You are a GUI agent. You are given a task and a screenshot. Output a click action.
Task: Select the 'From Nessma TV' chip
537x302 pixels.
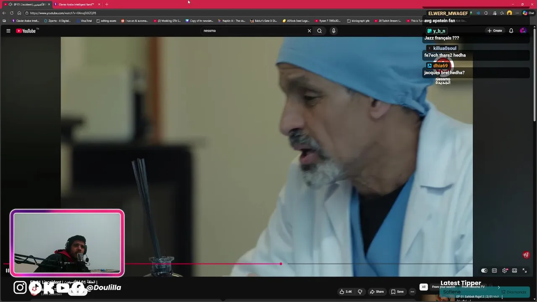coord(473,287)
